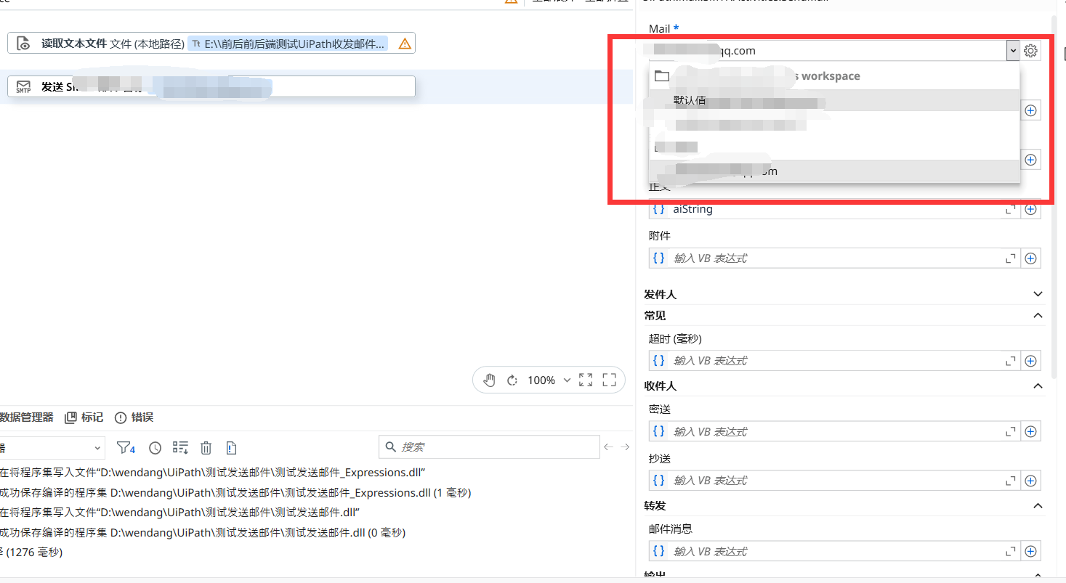This screenshot has width=1066, height=583.
Task: Click log line ending 测试发送邮件.dll (0 毫秒)
Action: pyautogui.click(x=203, y=532)
